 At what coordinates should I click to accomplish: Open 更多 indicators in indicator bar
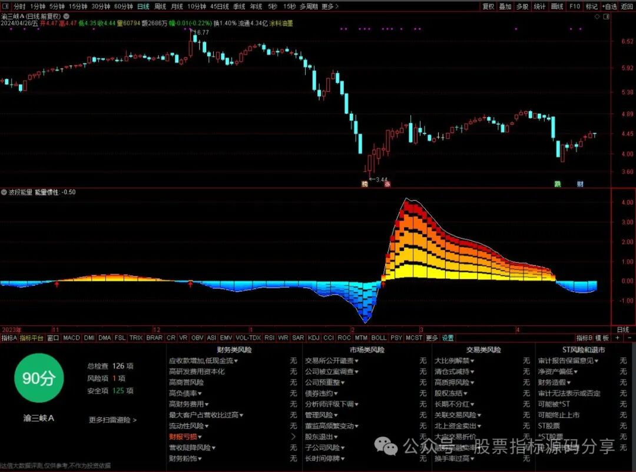coord(432,338)
